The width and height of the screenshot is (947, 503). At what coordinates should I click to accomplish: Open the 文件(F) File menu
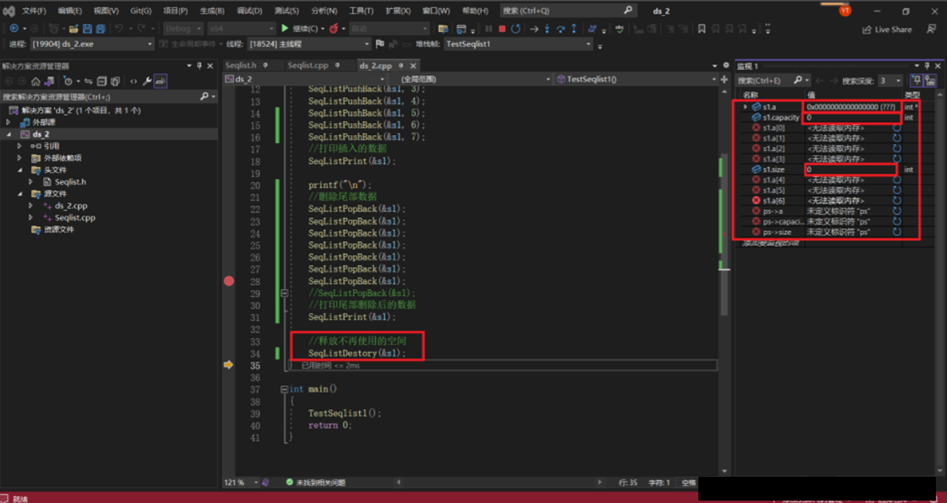point(34,11)
